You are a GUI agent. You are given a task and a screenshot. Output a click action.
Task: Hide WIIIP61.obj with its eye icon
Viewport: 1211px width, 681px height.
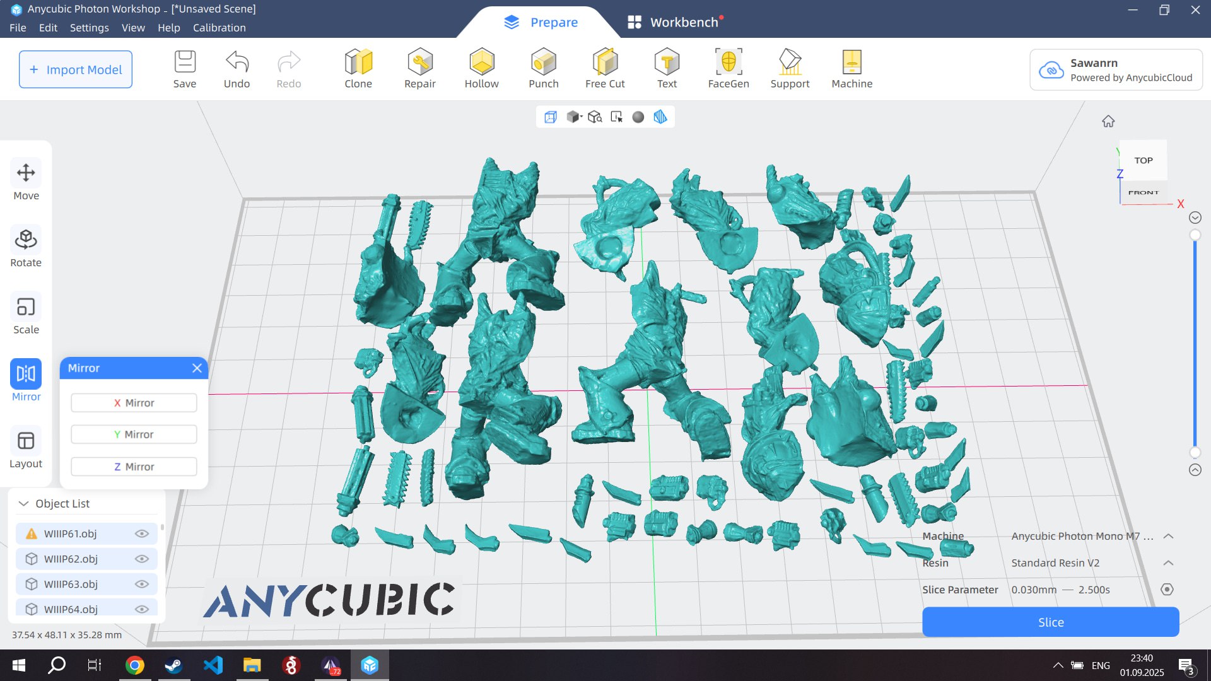pyautogui.click(x=142, y=534)
